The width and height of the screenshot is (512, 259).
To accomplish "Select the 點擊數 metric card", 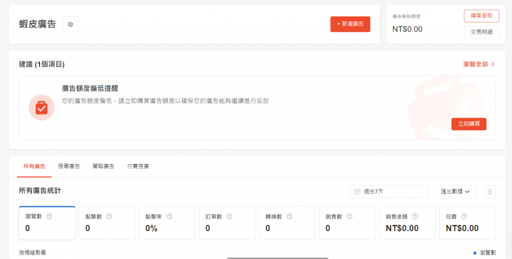I will (107, 222).
